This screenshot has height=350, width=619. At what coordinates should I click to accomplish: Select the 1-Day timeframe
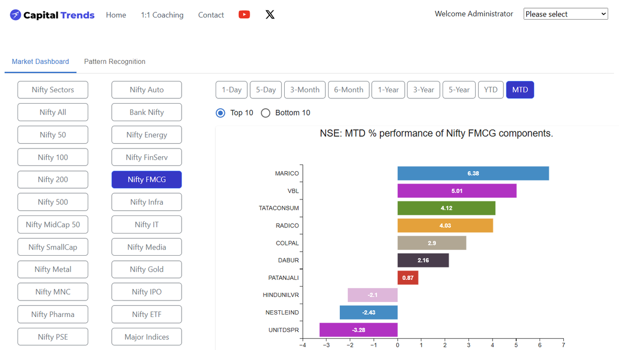point(232,90)
